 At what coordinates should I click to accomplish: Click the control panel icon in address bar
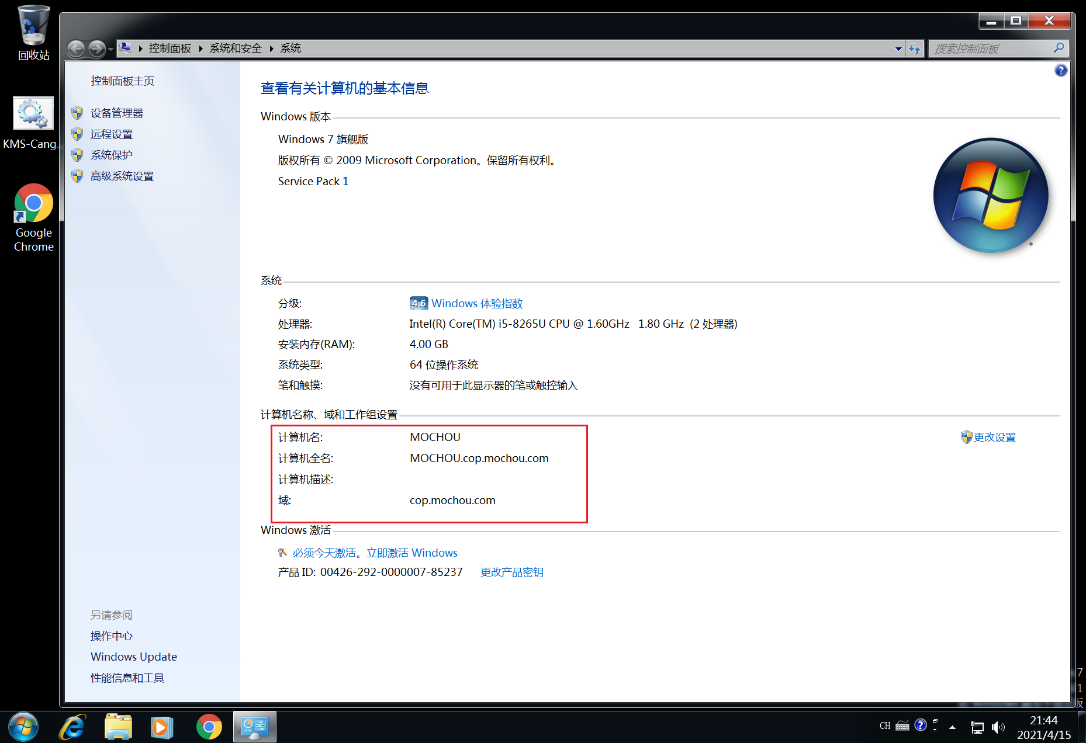coord(125,48)
